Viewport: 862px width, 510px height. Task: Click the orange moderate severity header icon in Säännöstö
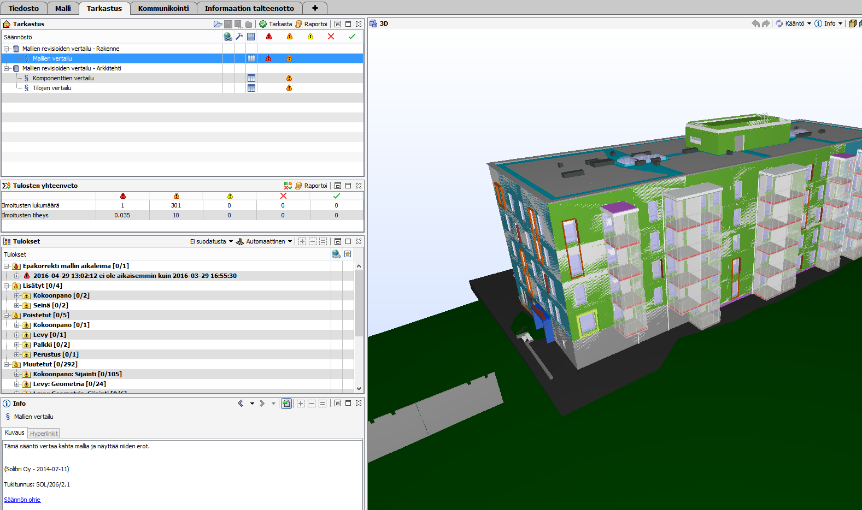(x=290, y=37)
